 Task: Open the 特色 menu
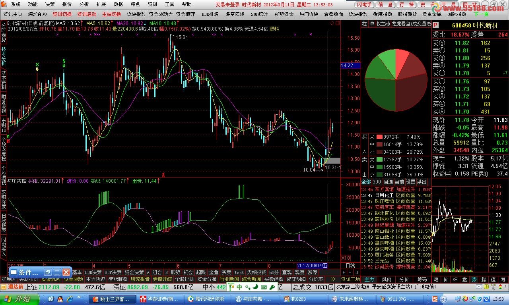pyautogui.click(x=135, y=4)
